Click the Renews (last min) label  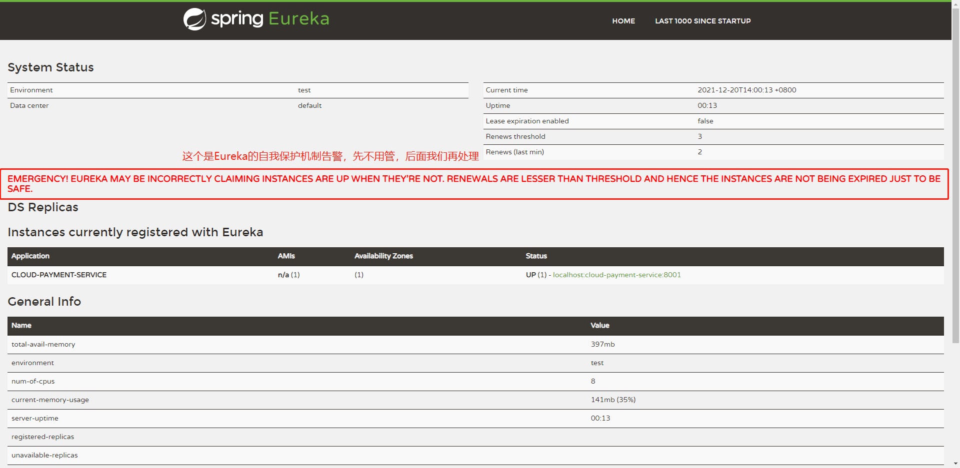click(514, 152)
